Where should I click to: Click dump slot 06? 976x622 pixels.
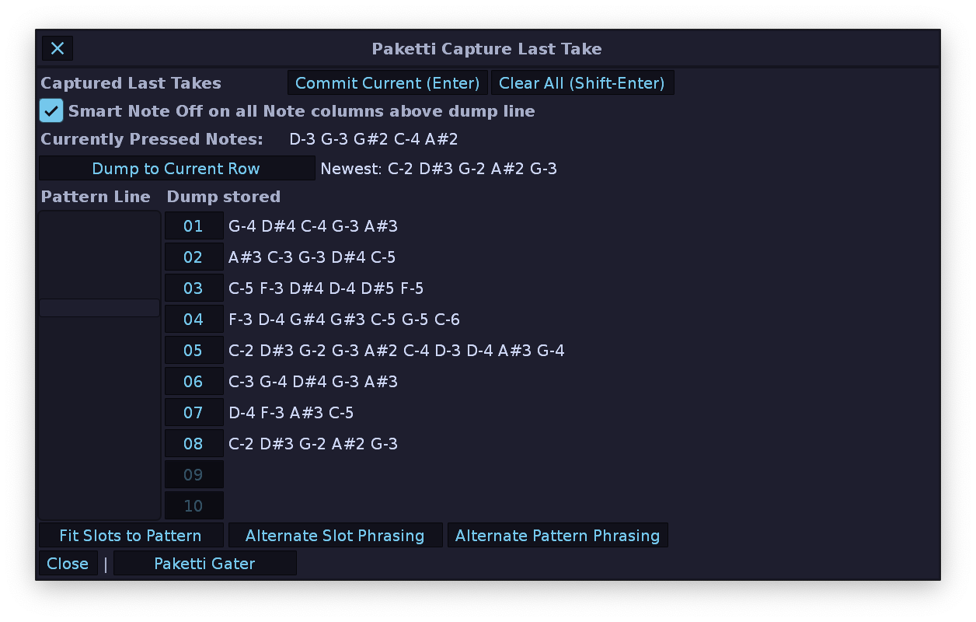pos(193,382)
